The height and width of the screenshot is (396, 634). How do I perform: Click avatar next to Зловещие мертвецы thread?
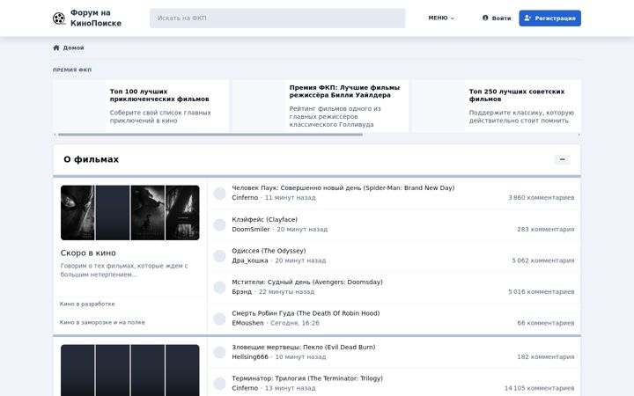pos(219,352)
